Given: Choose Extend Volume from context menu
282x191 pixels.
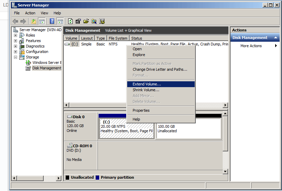Looking at the screenshot, I should 161,84.
